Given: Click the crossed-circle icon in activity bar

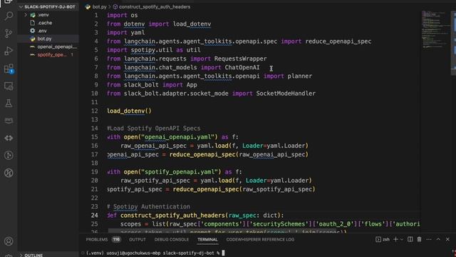Looking at the screenshot, I should point(9,173).
